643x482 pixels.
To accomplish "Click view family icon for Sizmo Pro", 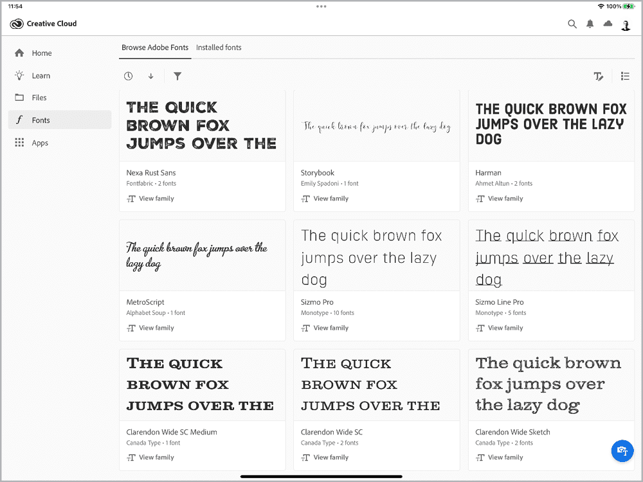I will click(305, 328).
